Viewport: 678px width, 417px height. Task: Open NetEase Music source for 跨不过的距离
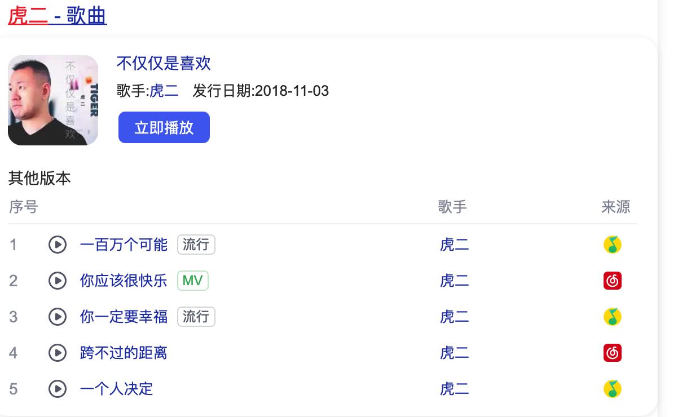[x=612, y=353]
